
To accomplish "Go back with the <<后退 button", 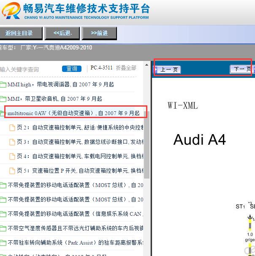I will pyautogui.click(x=62, y=33).
